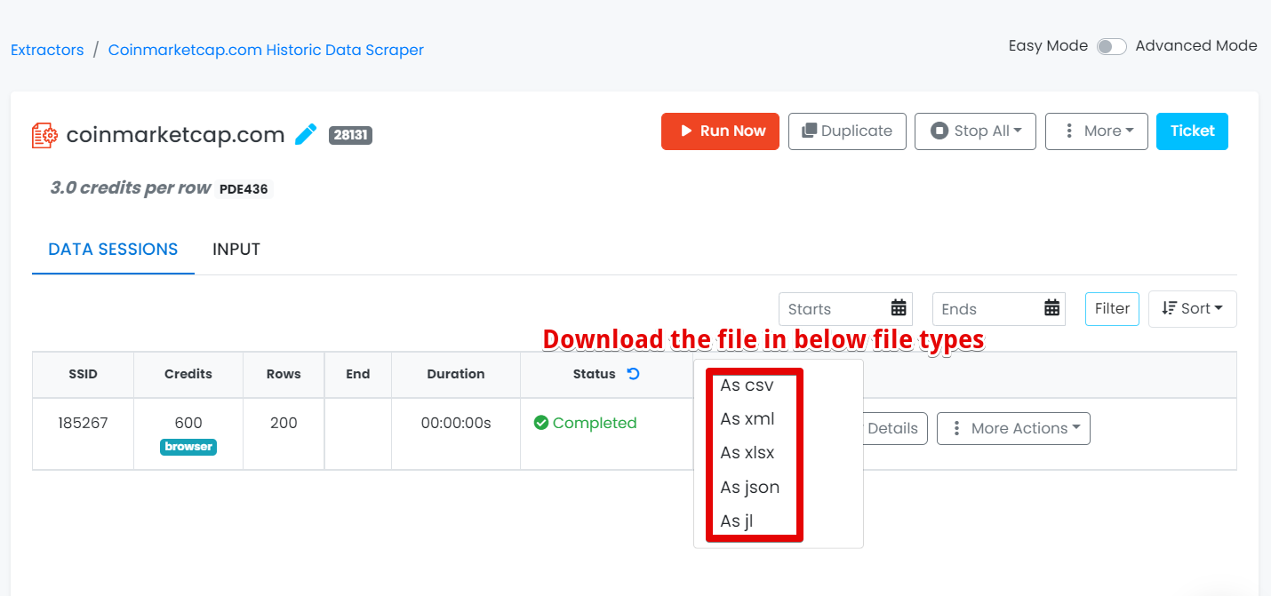Image resolution: width=1271 pixels, height=596 pixels.
Task: Click the Easy Mode label
Action: click(x=1048, y=45)
